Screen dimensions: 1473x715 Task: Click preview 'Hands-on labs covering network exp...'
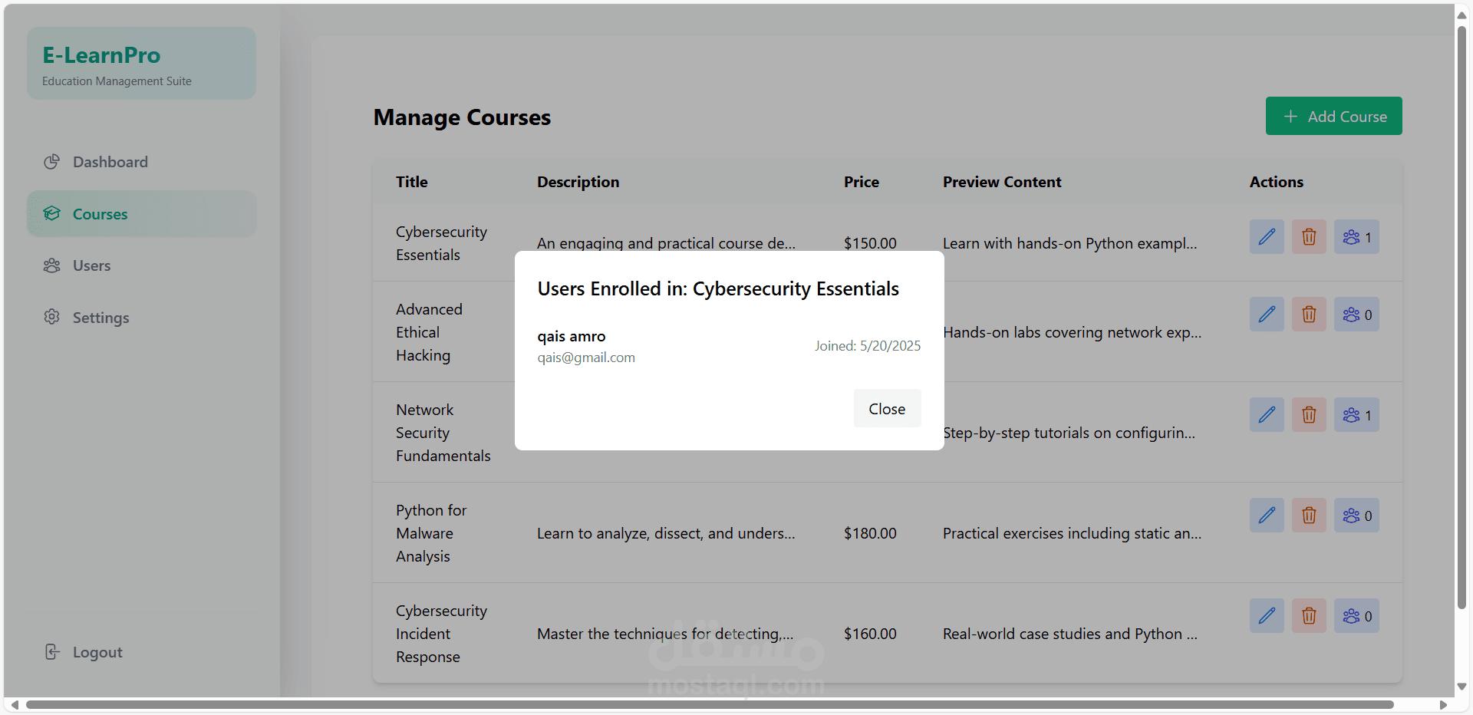click(x=1073, y=332)
